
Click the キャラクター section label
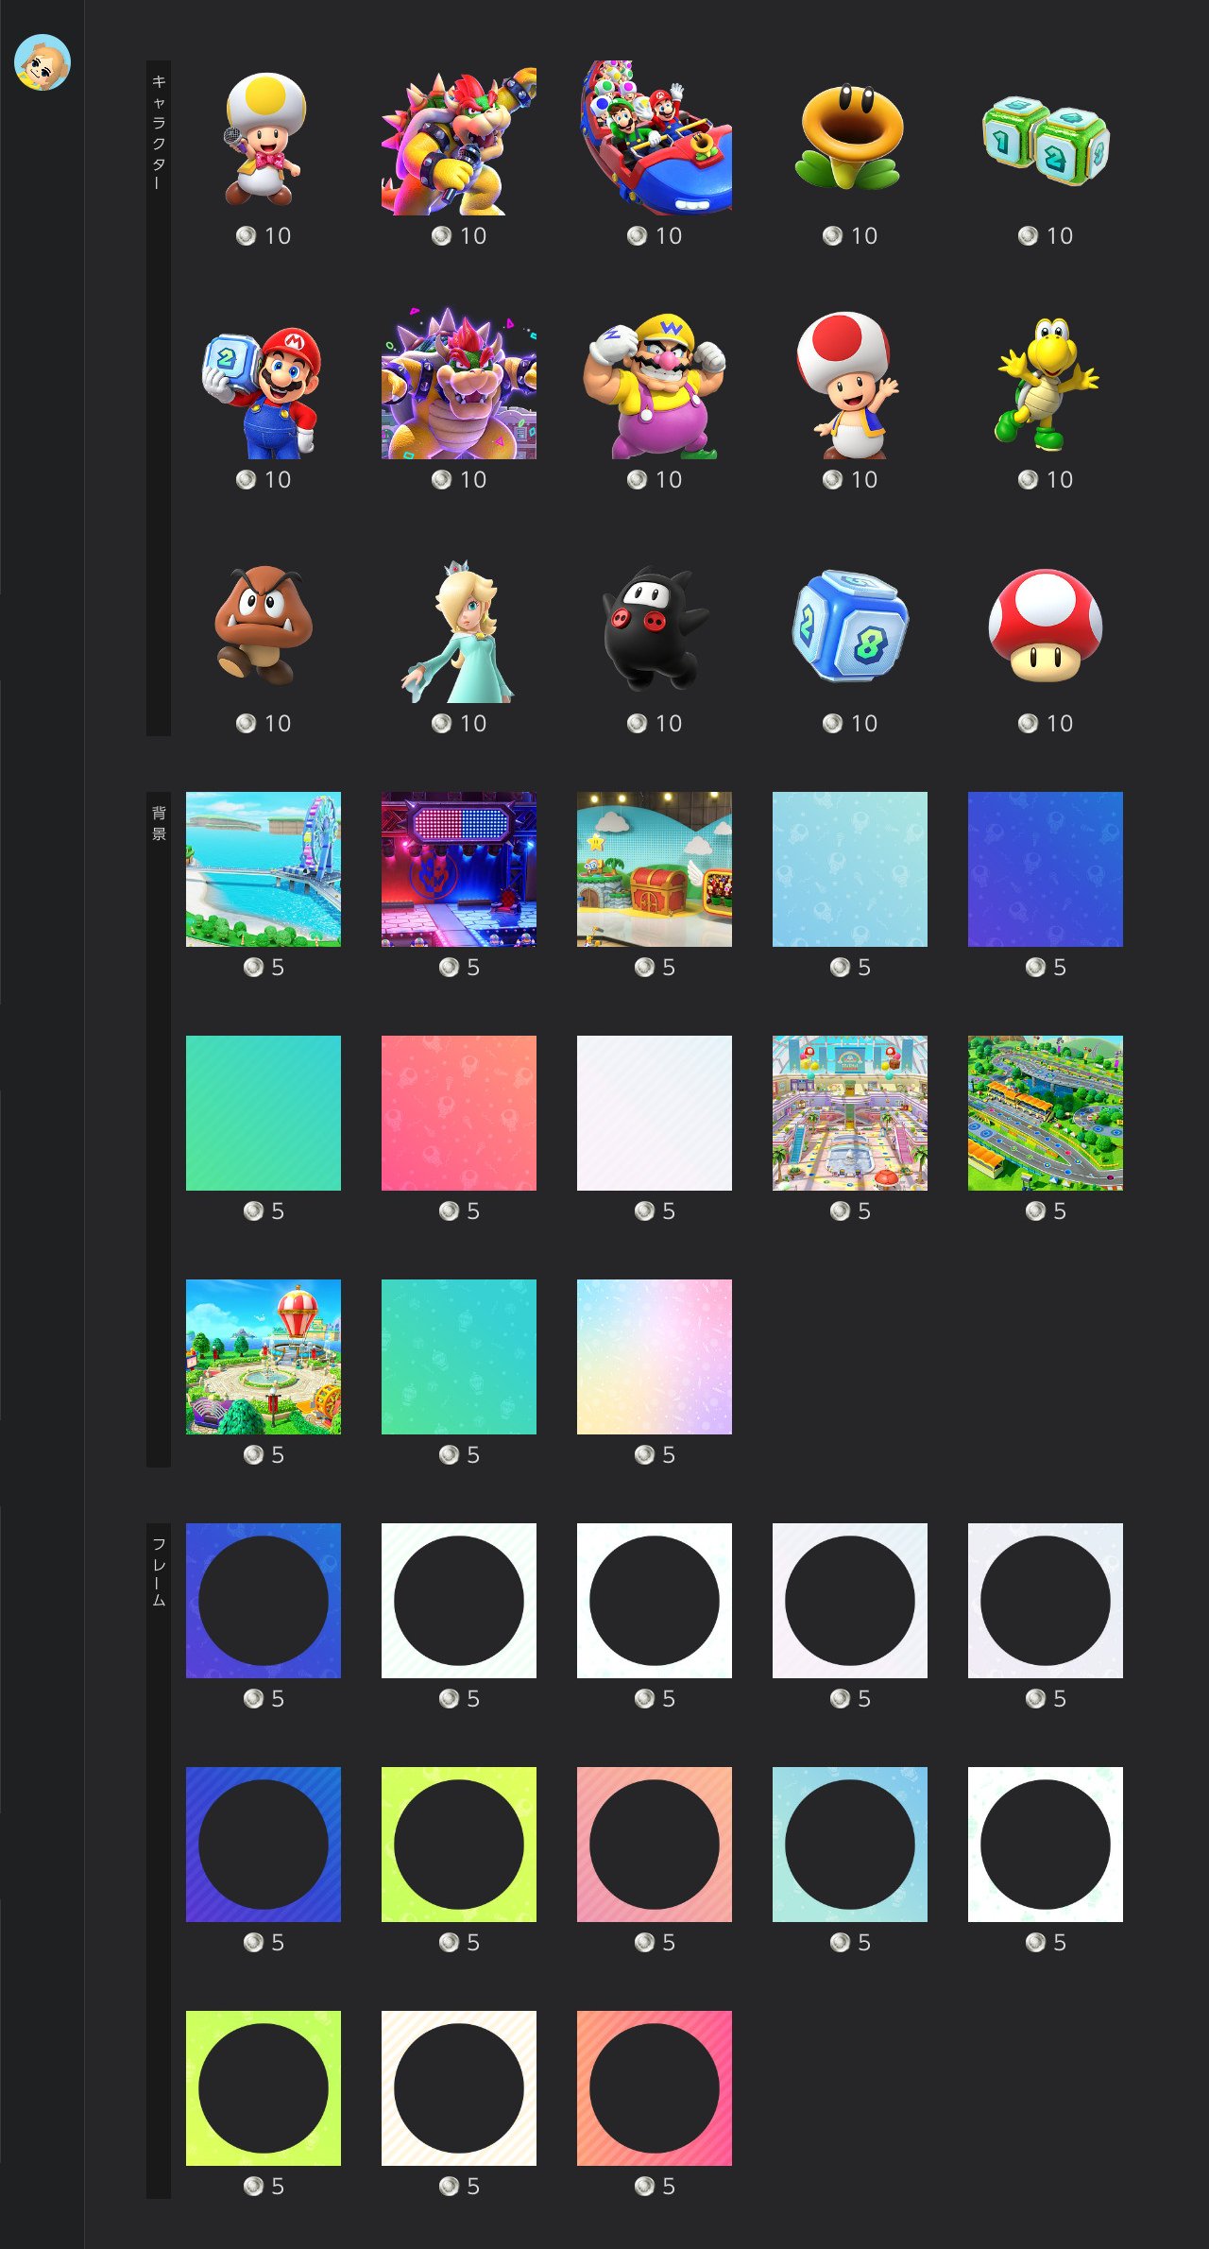159,131
